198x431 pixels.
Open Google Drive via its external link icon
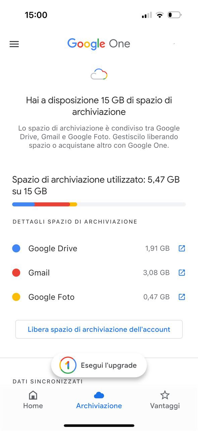182,248
